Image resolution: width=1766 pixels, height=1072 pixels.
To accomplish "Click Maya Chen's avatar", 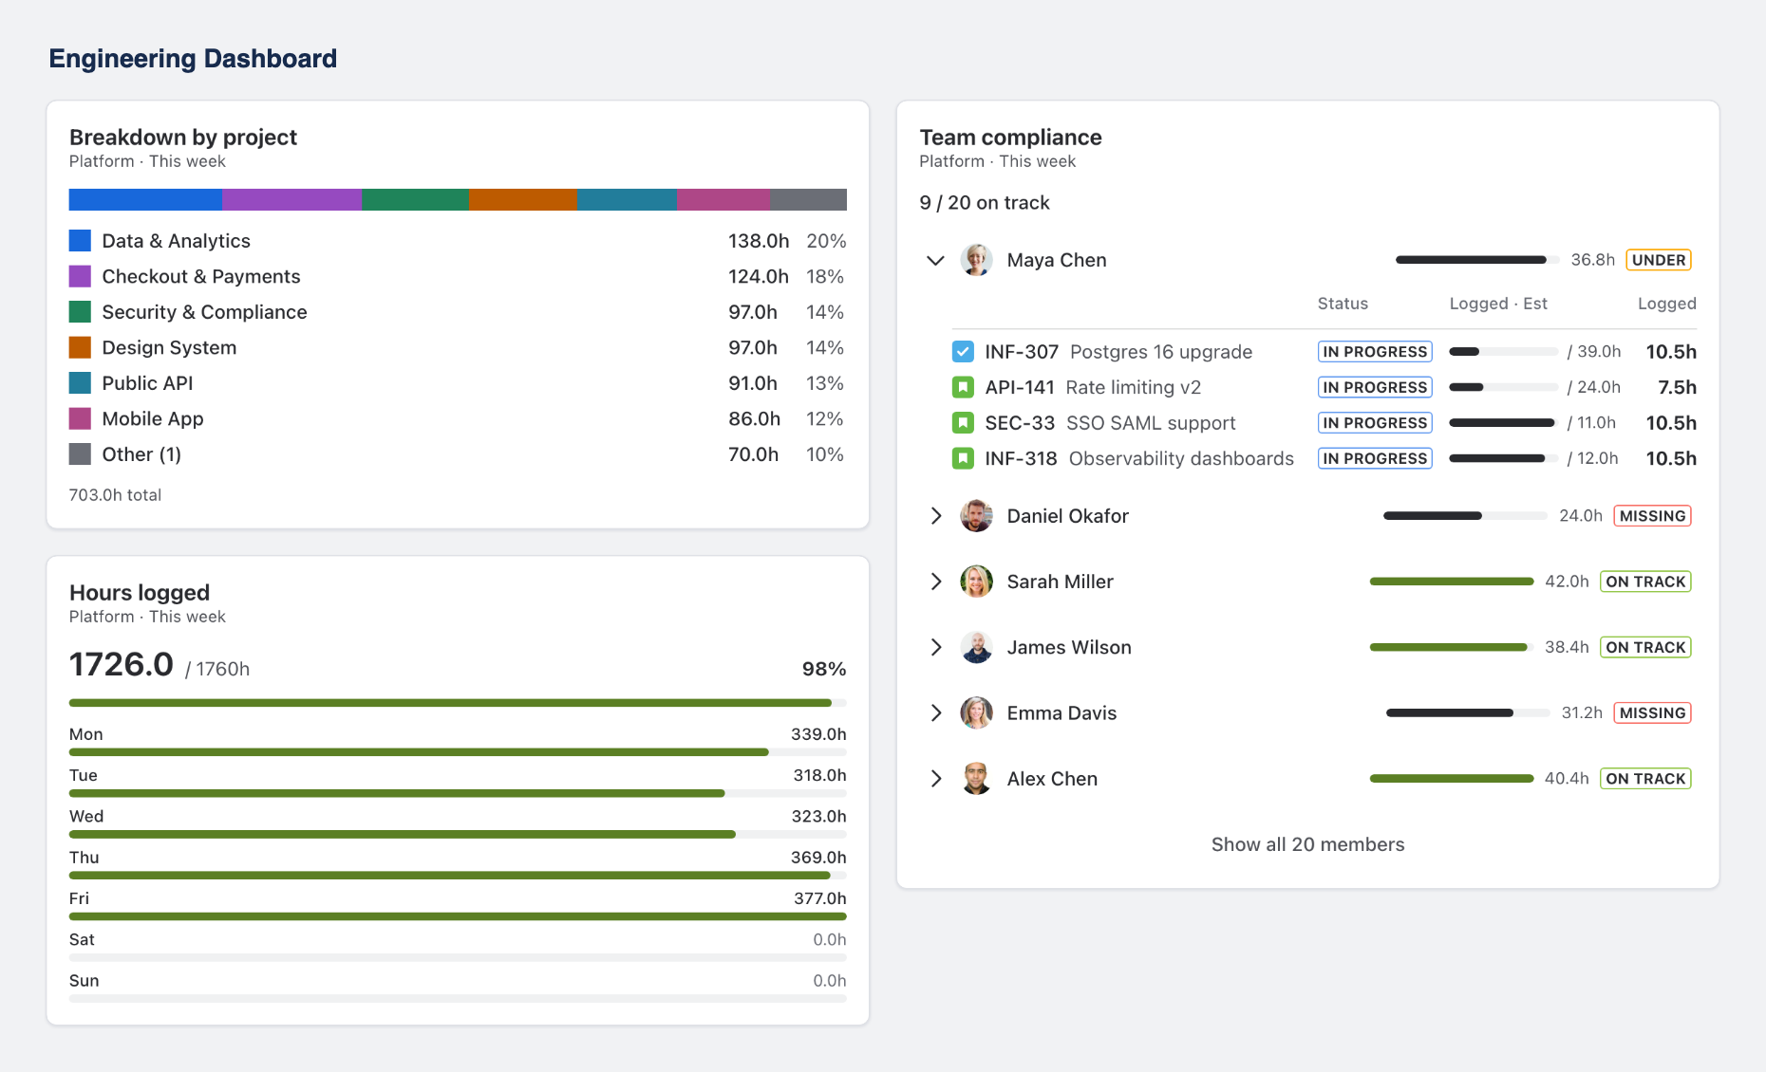I will pos(976,260).
